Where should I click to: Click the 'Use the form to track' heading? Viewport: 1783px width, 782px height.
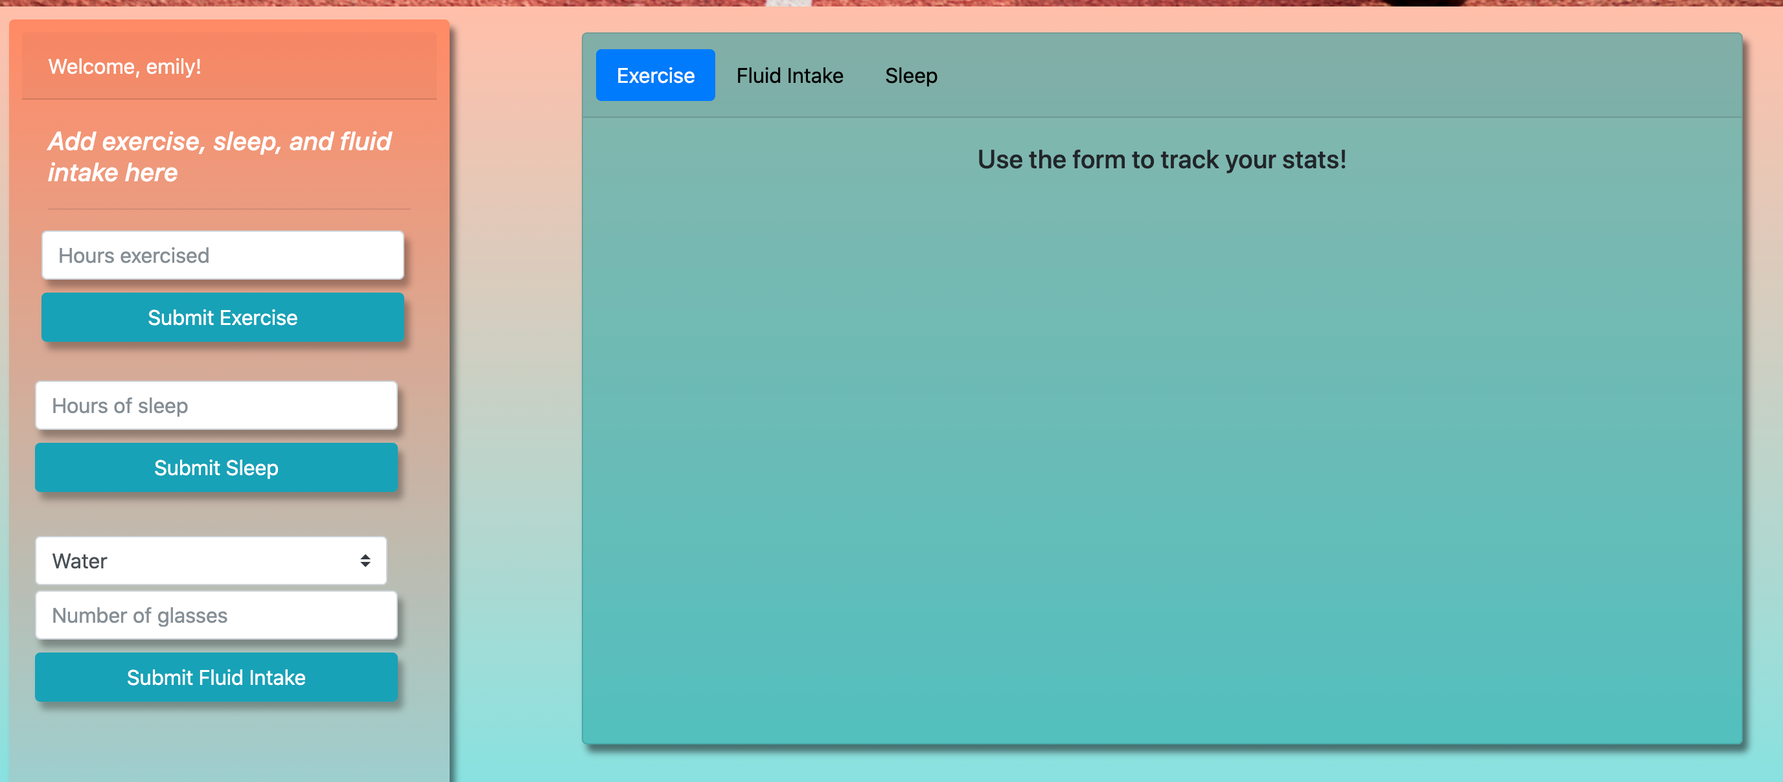(x=1161, y=160)
